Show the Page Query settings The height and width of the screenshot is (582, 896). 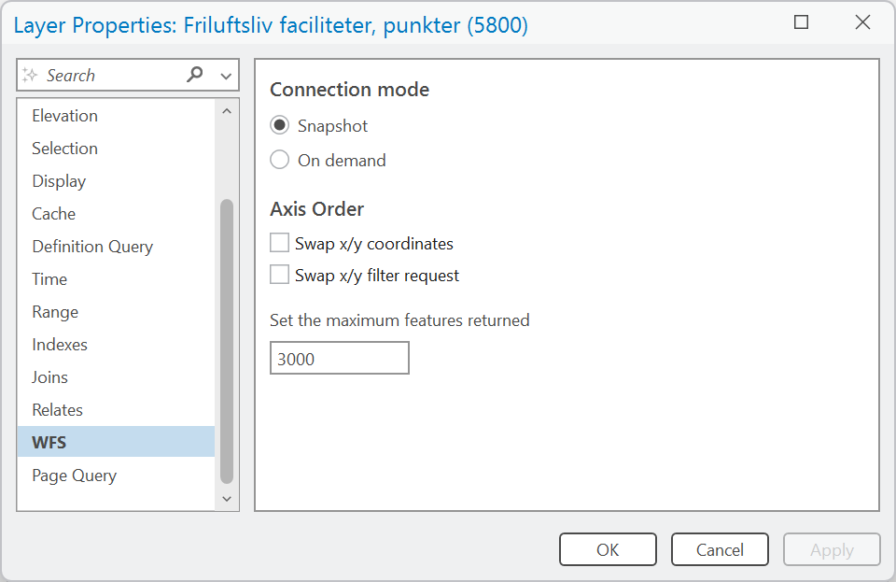[74, 476]
